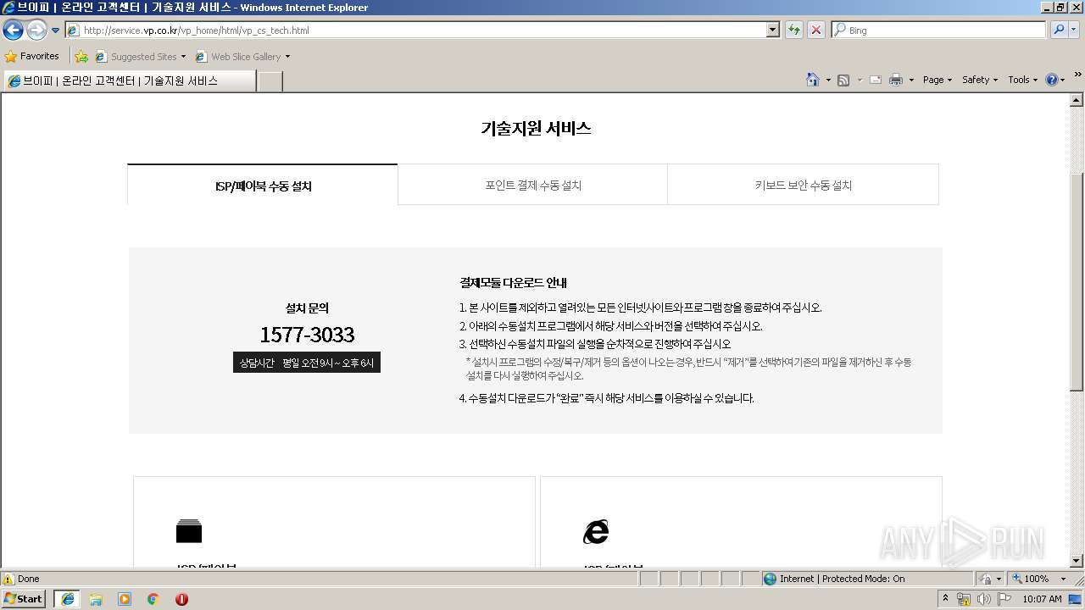This screenshot has height=610, width=1085.
Task: Click the Read Mail icon
Action: click(876, 80)
